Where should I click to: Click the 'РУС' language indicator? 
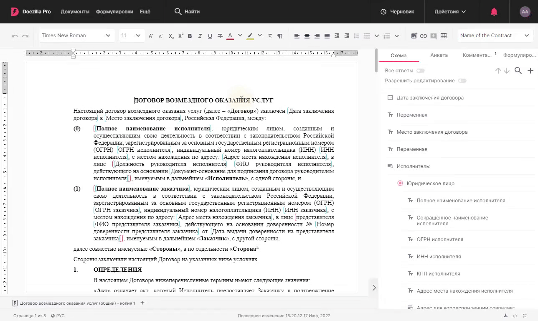tap(58, 316)
